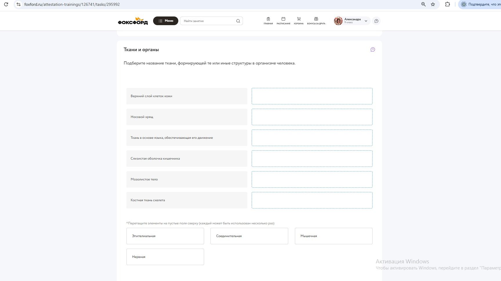Go to Главная

pos(268,21)
